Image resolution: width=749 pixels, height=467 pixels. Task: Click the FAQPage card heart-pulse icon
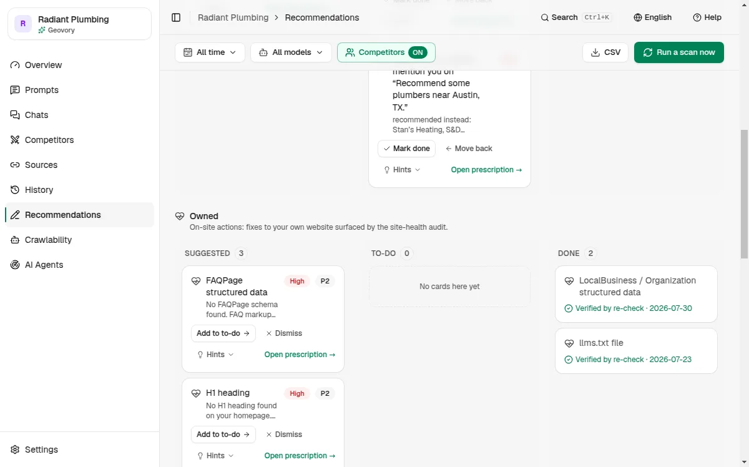click(196, 281)
